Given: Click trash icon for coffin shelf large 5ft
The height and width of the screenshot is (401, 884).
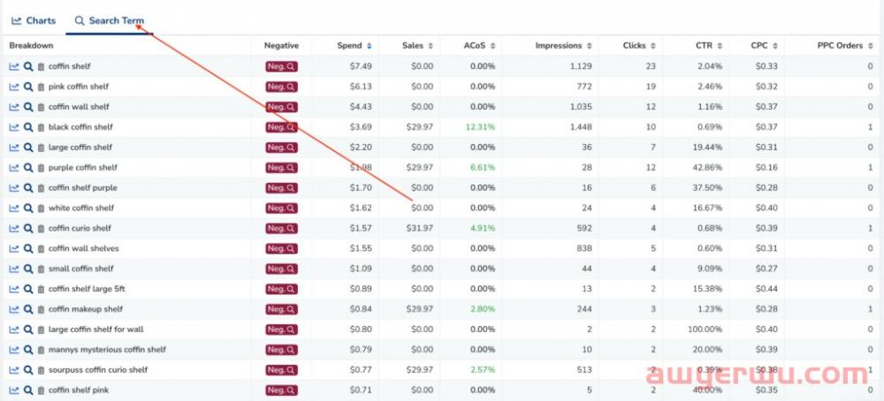Looking at the screenshot, I should click(41, 289).
